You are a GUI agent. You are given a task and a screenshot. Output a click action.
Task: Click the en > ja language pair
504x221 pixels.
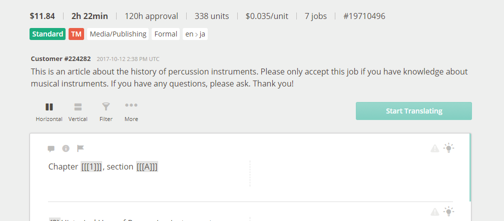coord(195,34)
